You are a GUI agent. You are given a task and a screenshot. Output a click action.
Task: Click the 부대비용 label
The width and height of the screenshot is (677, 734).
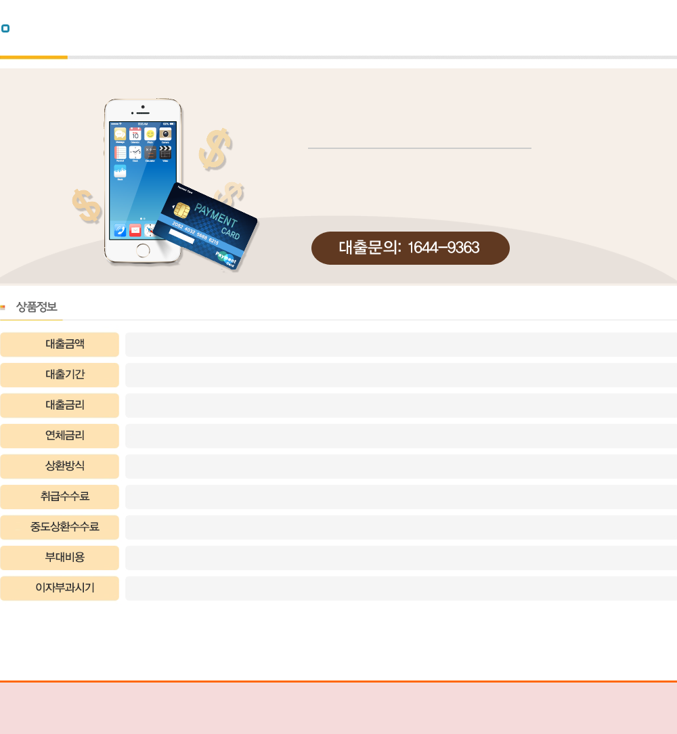coord(60,557)
